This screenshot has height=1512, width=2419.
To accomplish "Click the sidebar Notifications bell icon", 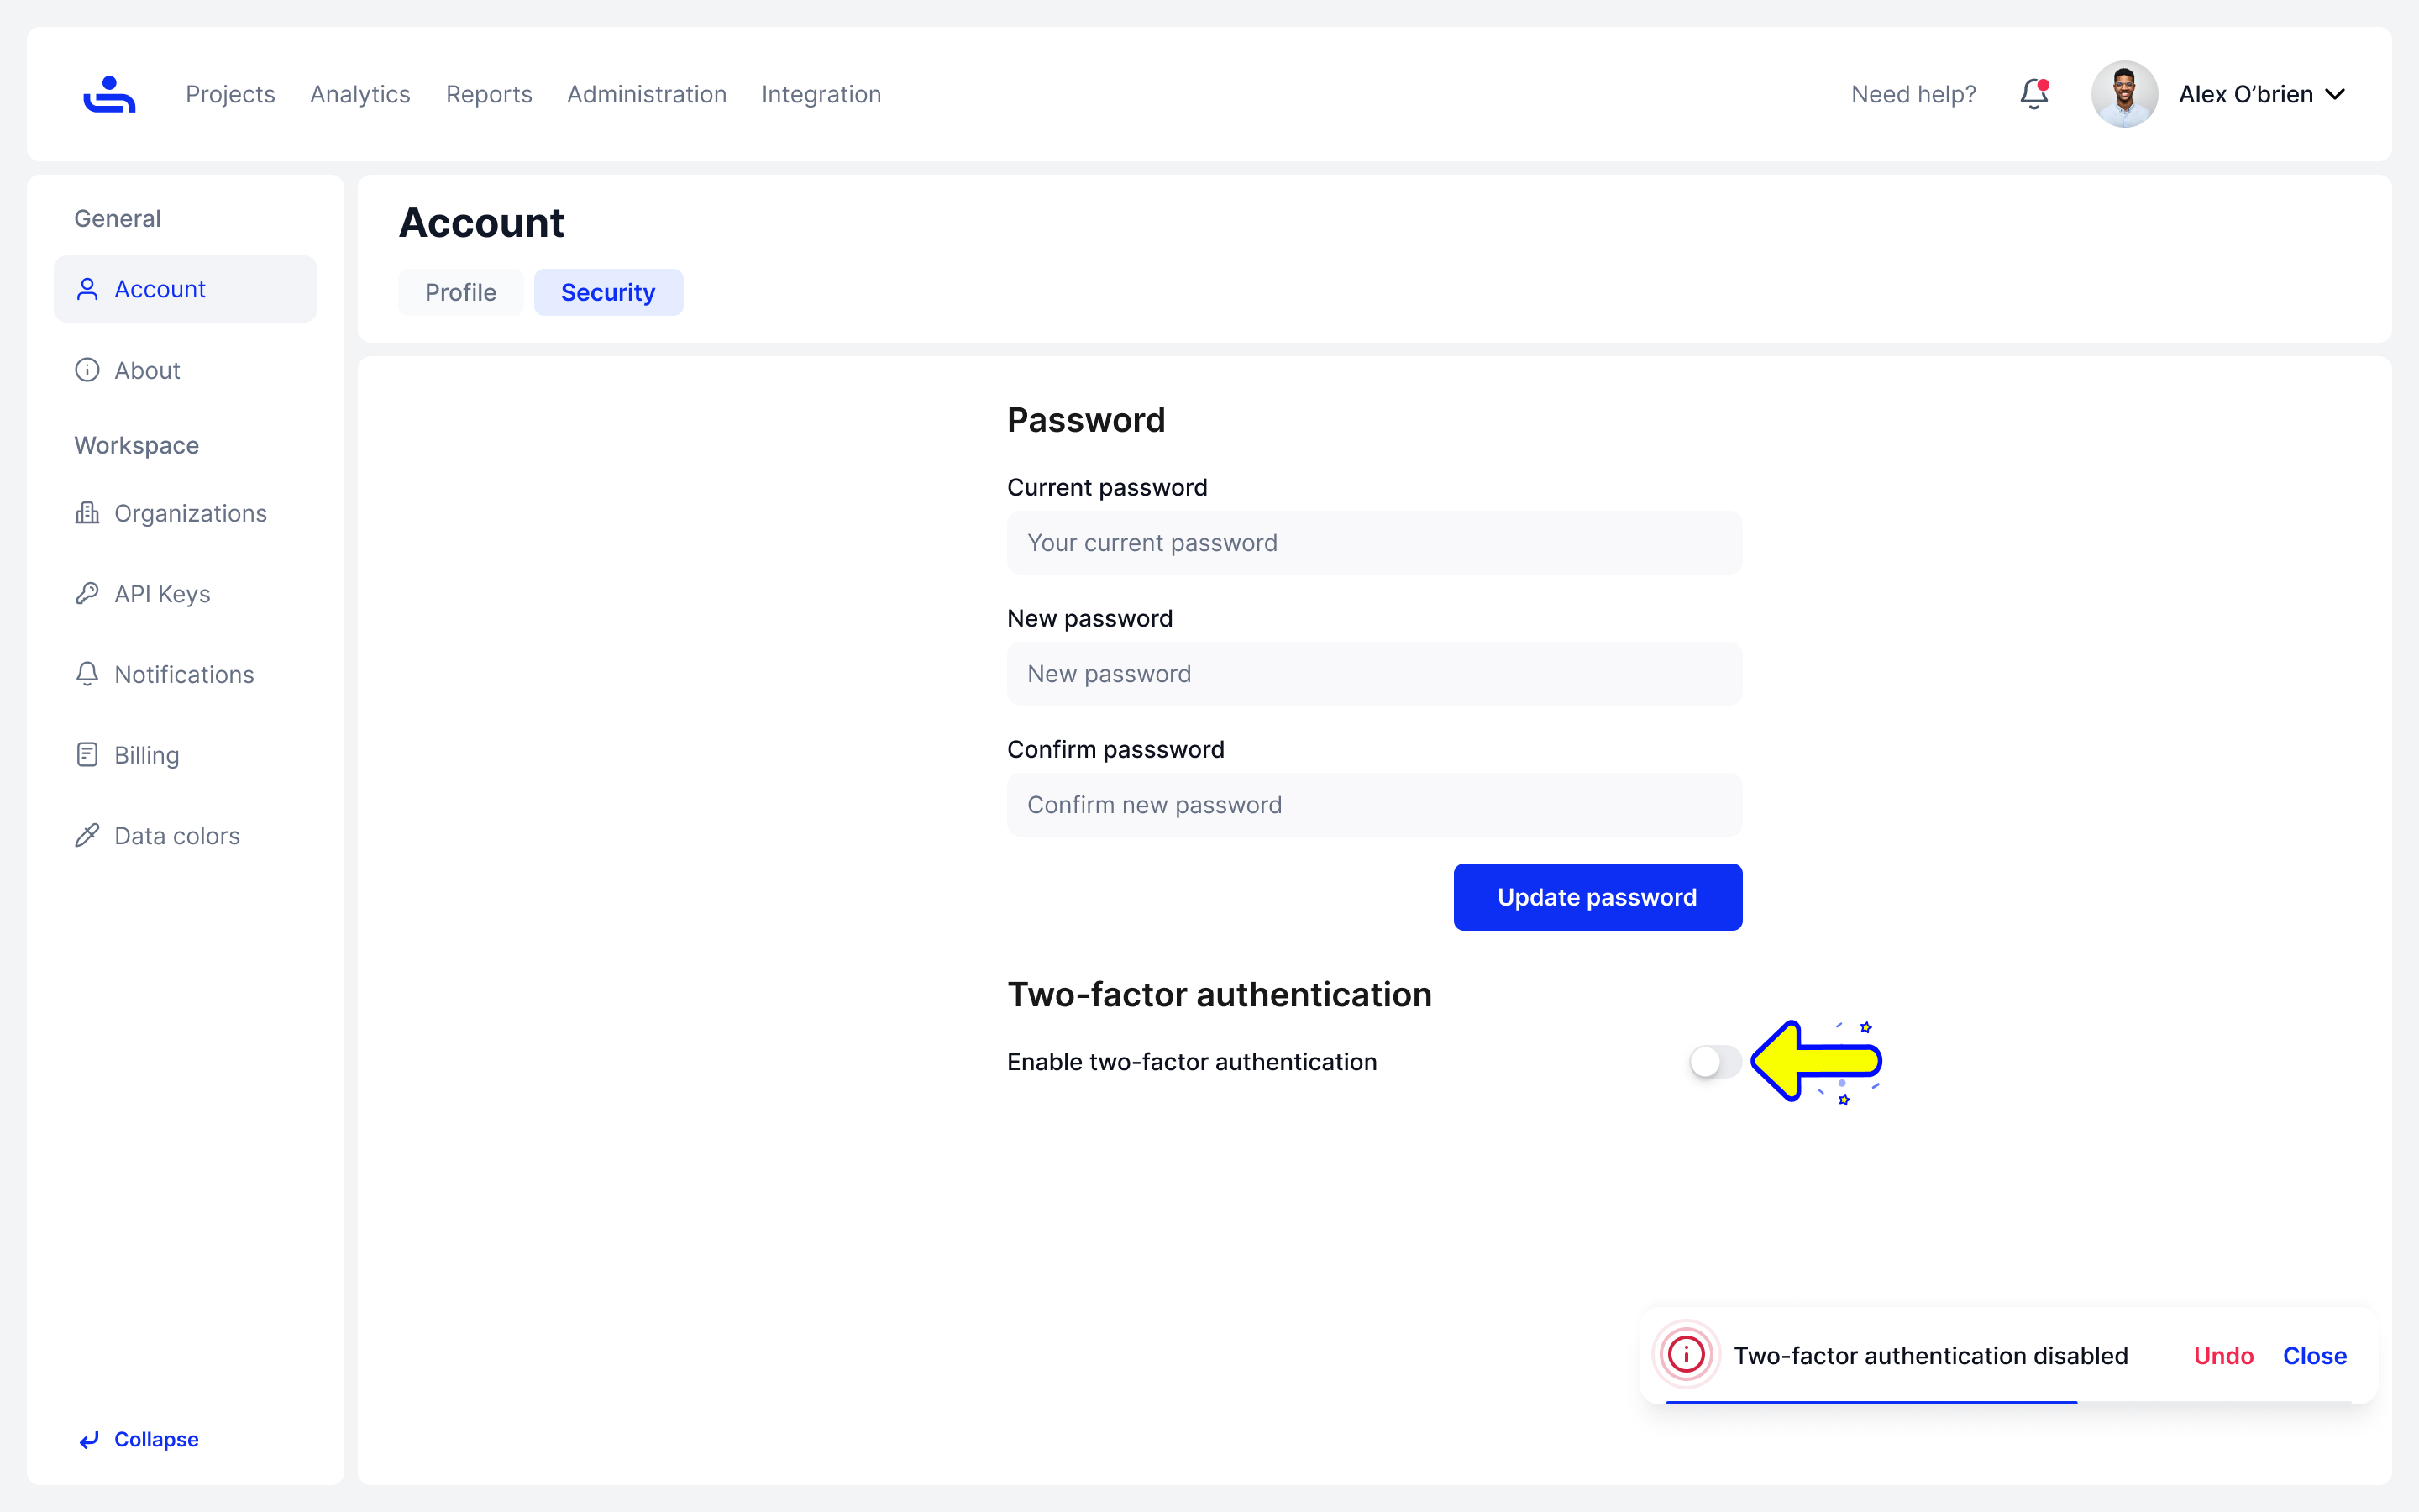I will pyautogui.click(x=87, y=674).
